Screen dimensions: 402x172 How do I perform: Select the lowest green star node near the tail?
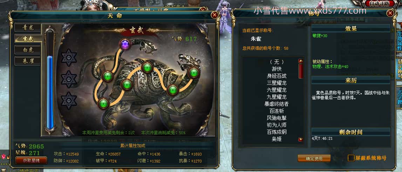pos(104,103)
